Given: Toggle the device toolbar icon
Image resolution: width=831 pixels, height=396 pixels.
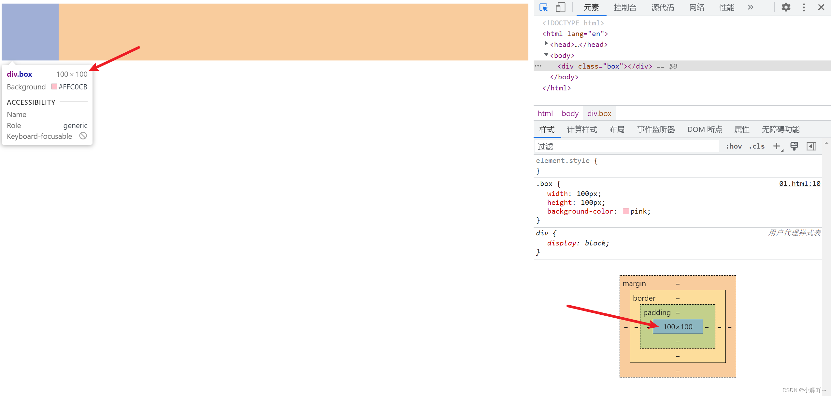Looking at the screenshot, I should click(x=560, y=7).
